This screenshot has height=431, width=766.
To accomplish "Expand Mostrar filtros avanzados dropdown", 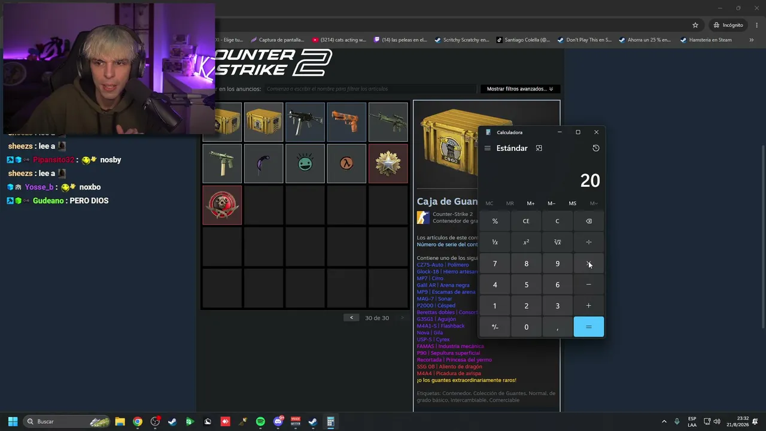I will pos(520,89).
